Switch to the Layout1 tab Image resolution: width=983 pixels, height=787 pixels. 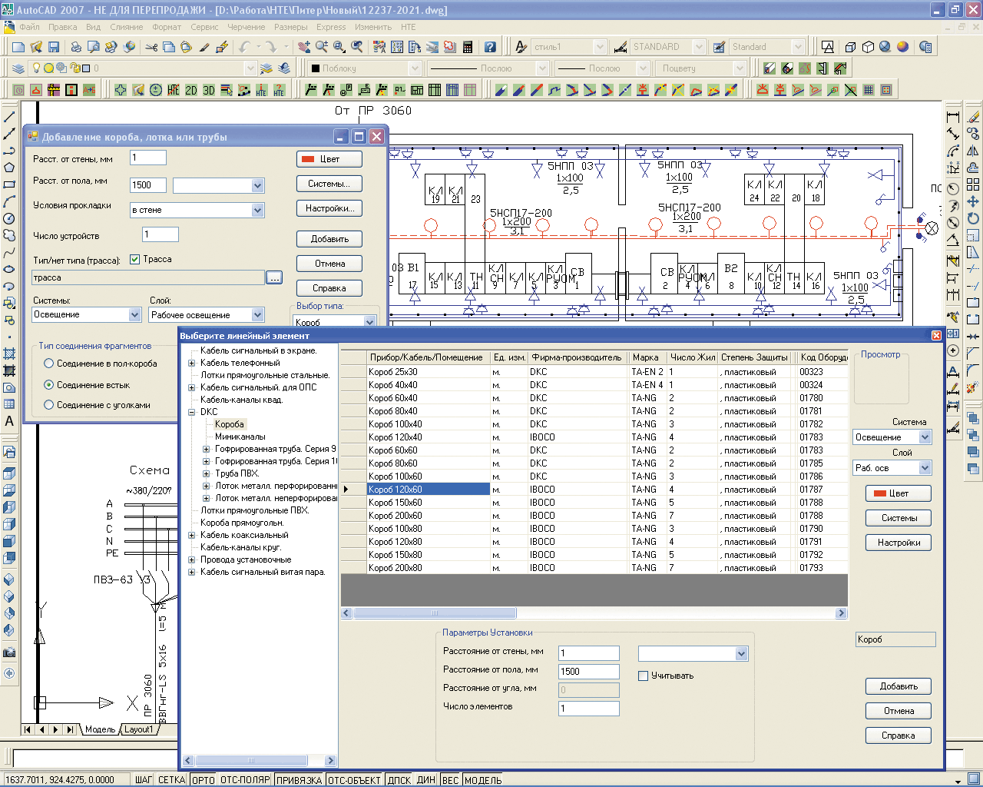tap(139, 729)
